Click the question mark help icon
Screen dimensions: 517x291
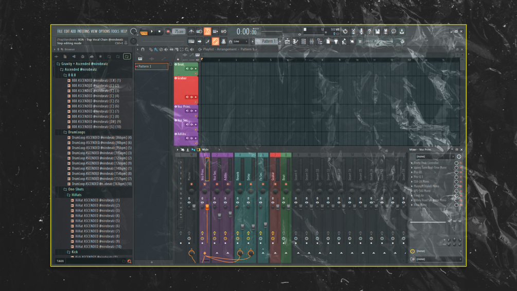369,31
